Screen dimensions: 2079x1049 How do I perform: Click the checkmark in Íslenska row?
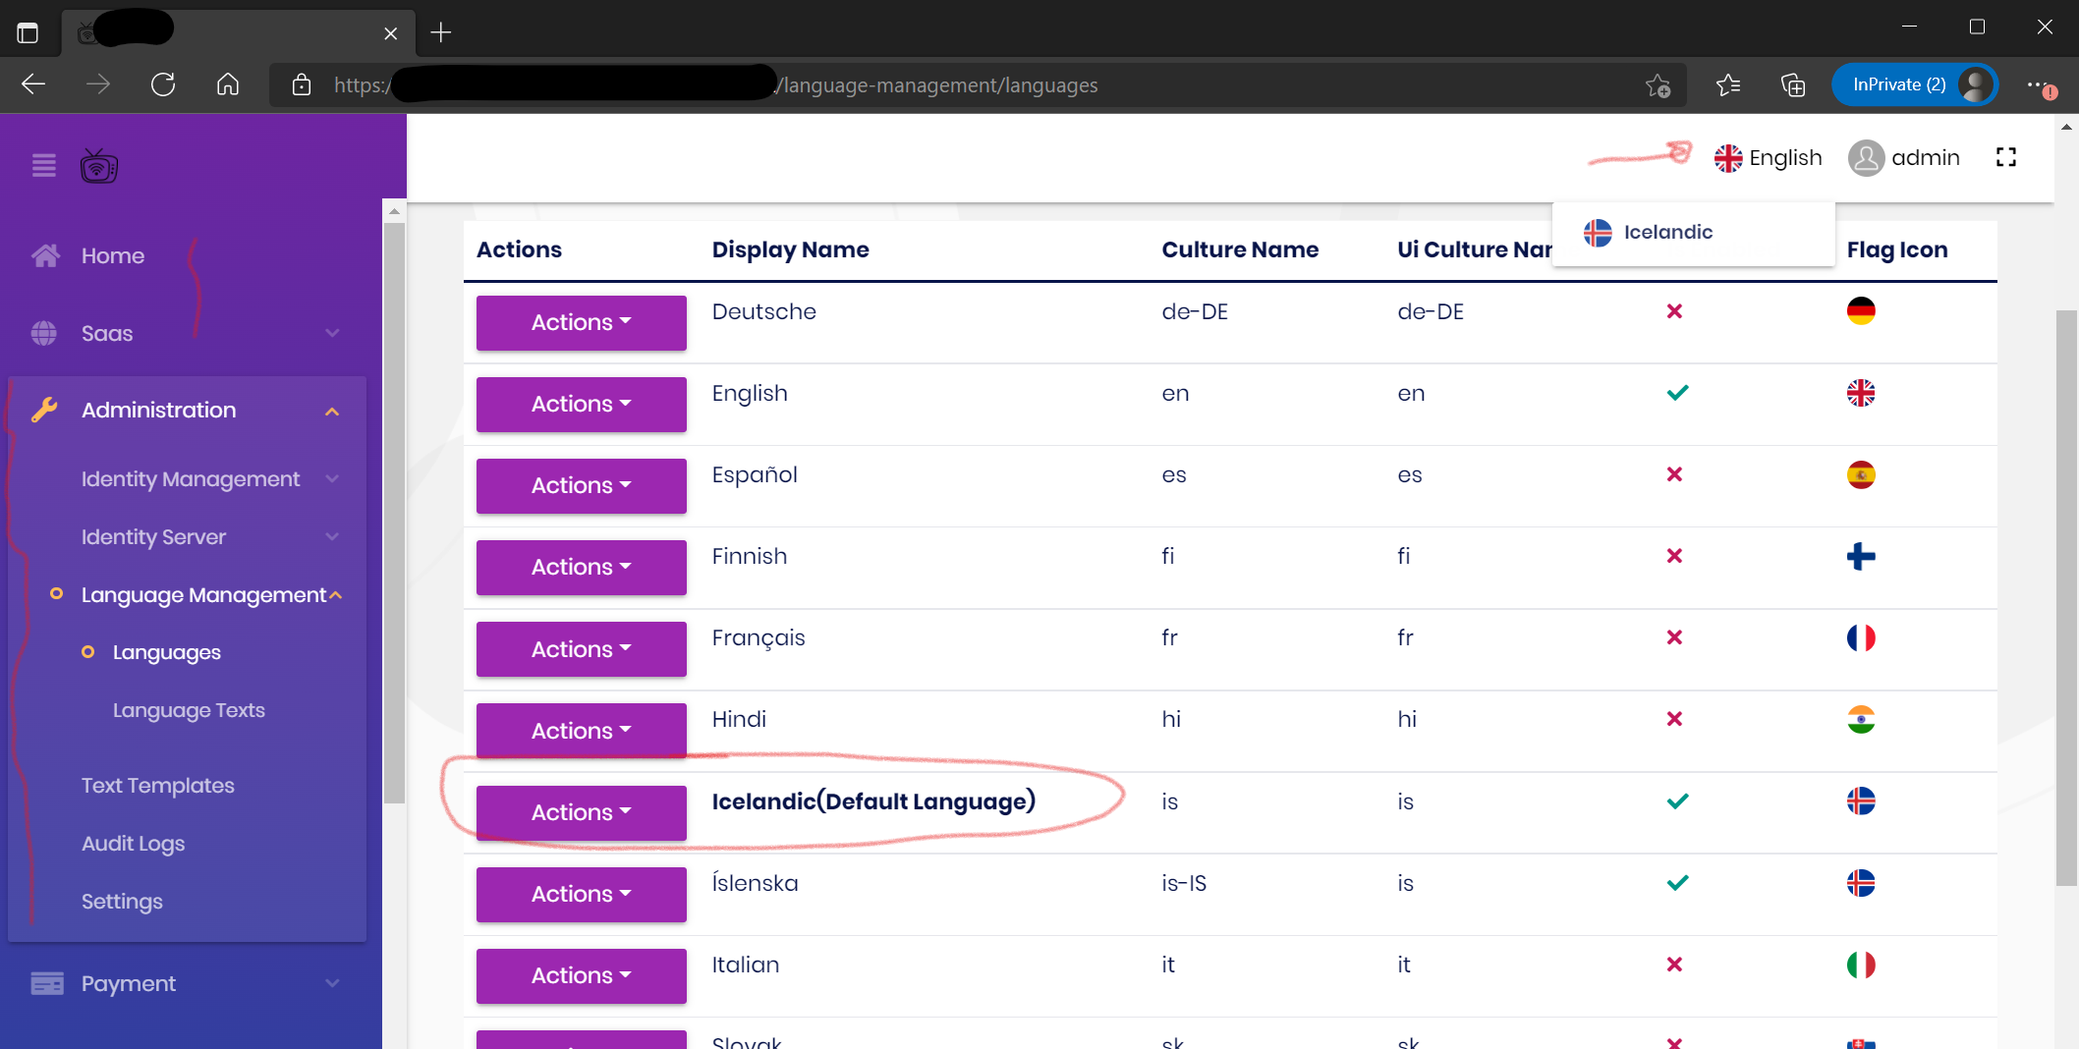1677,882
